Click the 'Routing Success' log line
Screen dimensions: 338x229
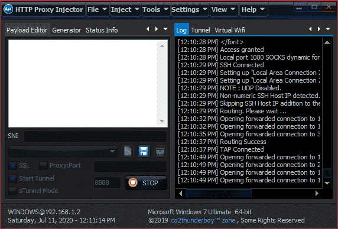(222, 142)
